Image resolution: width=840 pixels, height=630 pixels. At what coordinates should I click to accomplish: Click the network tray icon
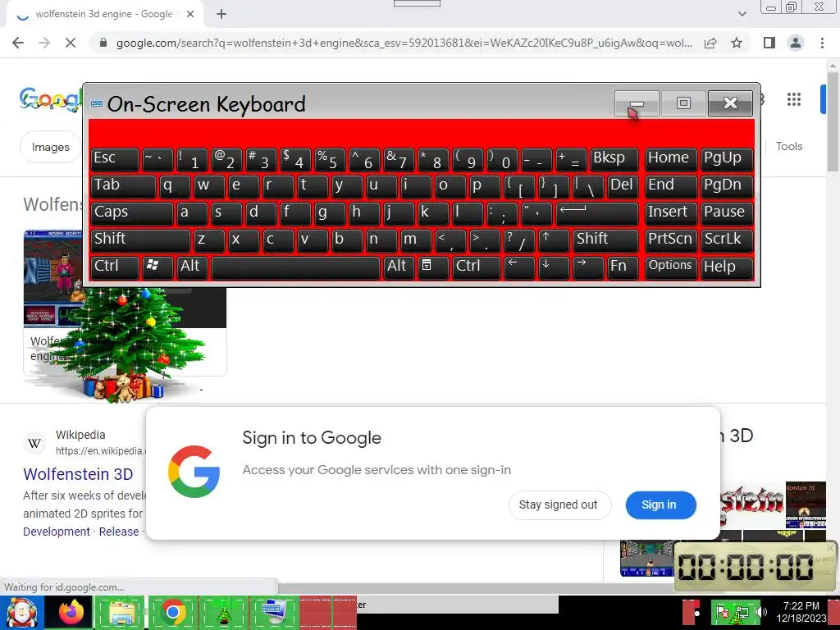pos(742,612)
